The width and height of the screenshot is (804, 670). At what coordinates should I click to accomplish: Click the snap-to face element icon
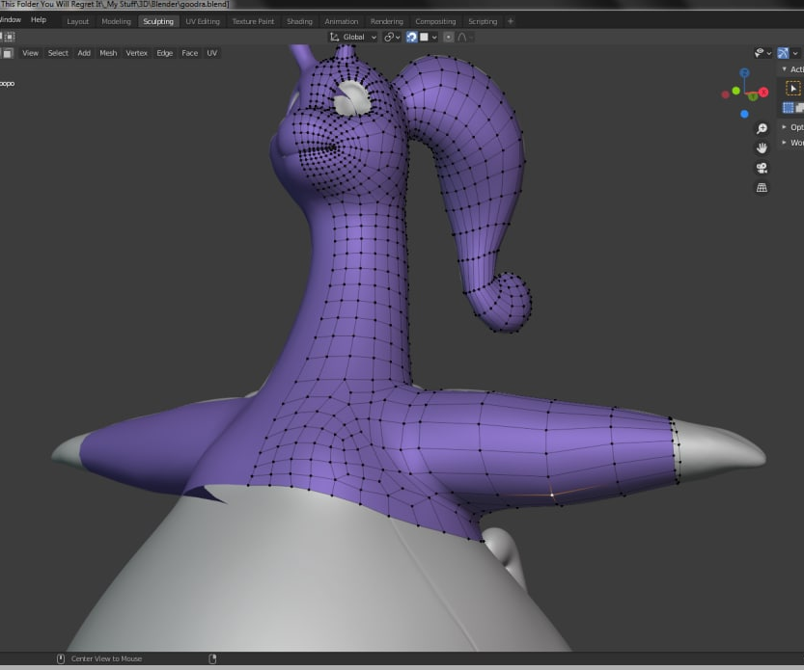[x=424, y=37]
